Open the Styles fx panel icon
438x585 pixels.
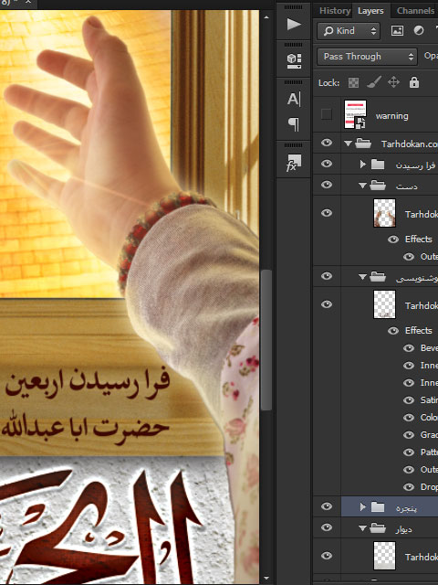[x=294, y=163]
